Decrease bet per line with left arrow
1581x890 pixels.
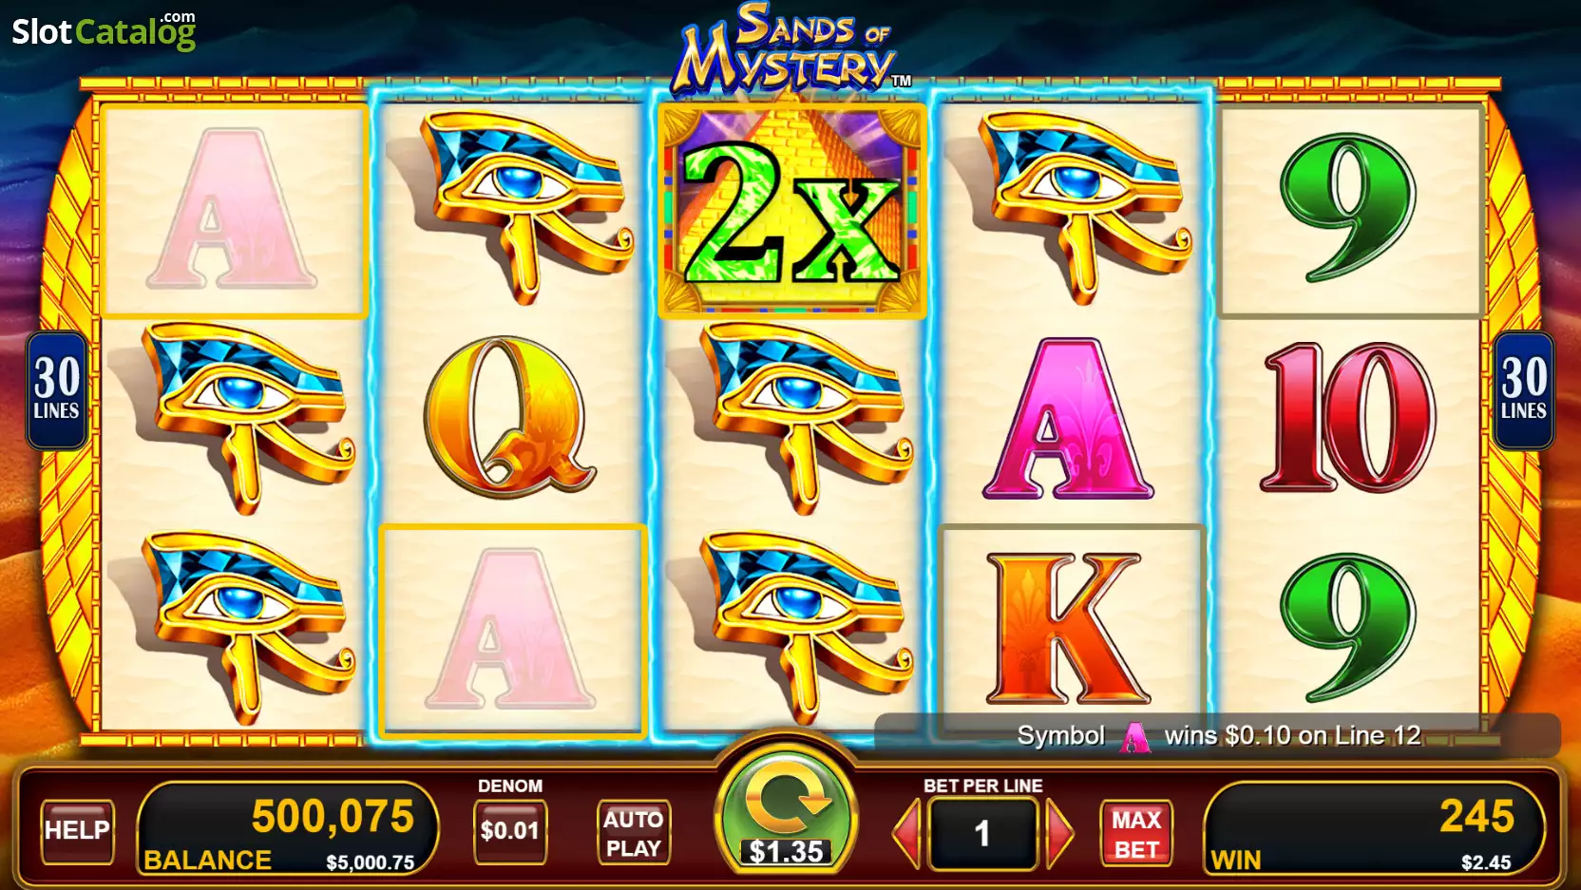[x=907, y=833]
